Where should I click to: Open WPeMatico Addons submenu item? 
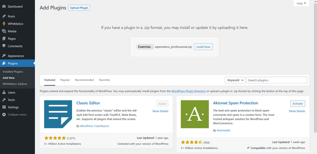(x=15, y=84)
